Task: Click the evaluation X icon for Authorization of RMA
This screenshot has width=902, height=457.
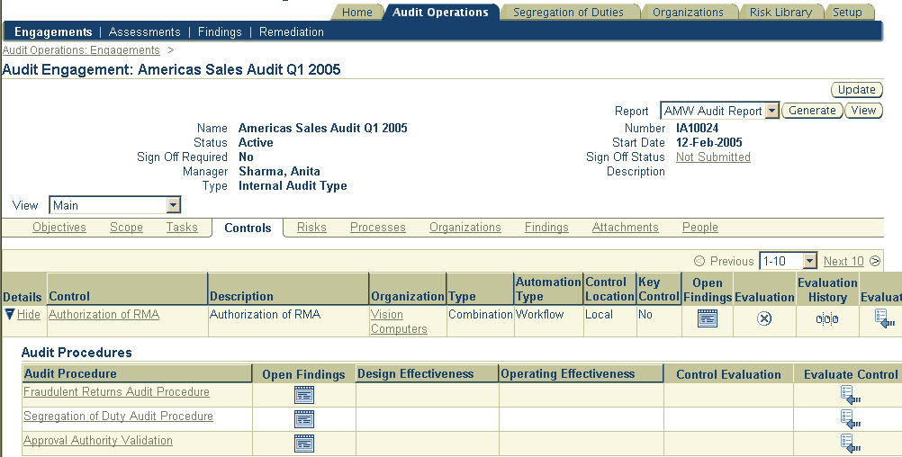Action: point(764,318)
